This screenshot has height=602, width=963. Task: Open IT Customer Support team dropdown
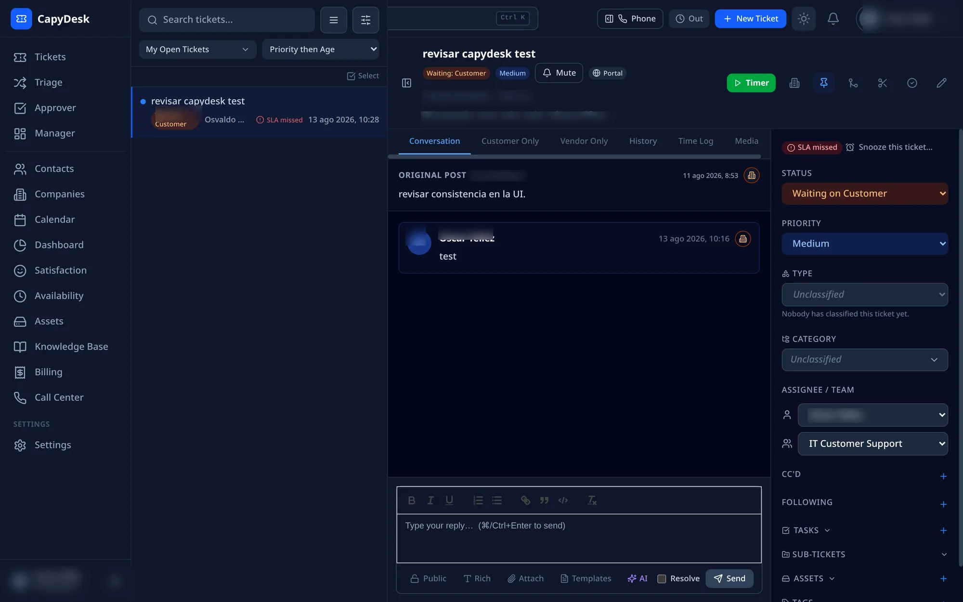pos(872,444)
